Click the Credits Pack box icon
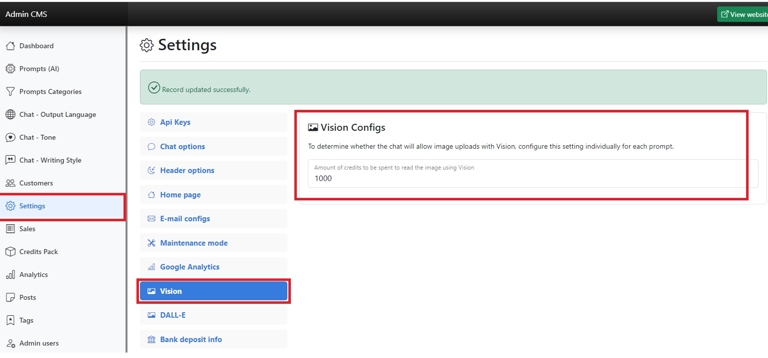Screen dimensions: 768x358 [x=10, y=252]
